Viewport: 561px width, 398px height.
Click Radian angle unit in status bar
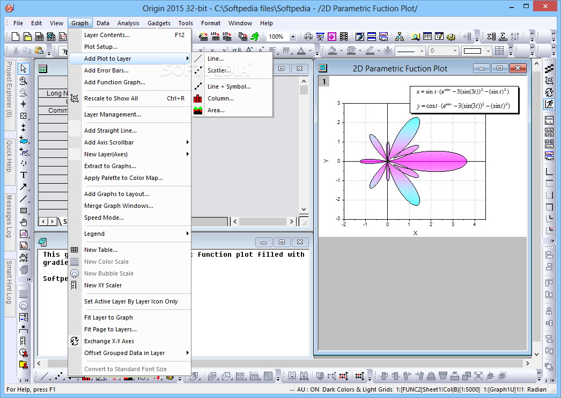(537, 389)
